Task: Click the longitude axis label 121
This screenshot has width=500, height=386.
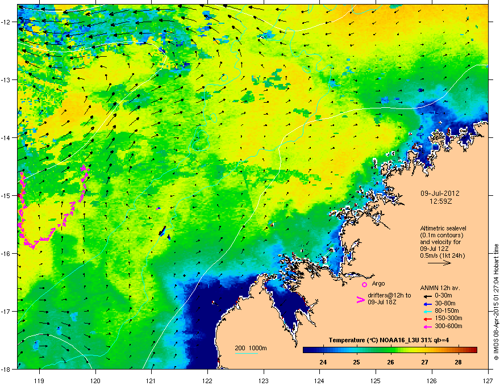Action: [152, 380]
